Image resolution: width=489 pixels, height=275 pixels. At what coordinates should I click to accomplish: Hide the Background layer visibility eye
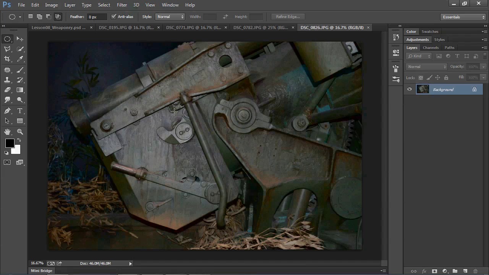410,89
